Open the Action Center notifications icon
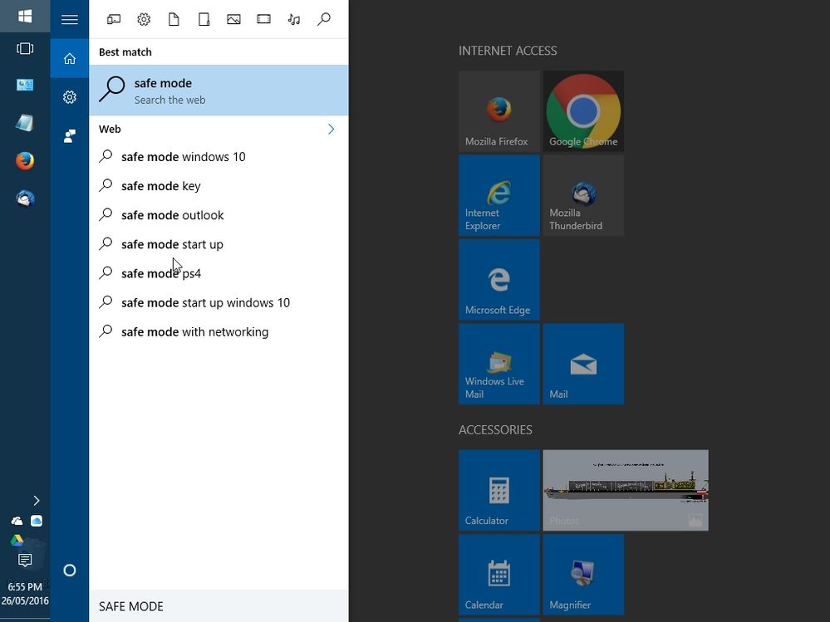 [x=25, y=560]
